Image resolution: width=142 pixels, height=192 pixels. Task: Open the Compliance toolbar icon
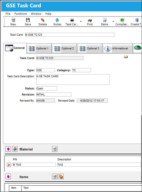(122, 20)
